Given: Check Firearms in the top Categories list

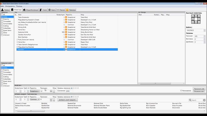Looking at the screenshot, I should (x=2, y=19).
